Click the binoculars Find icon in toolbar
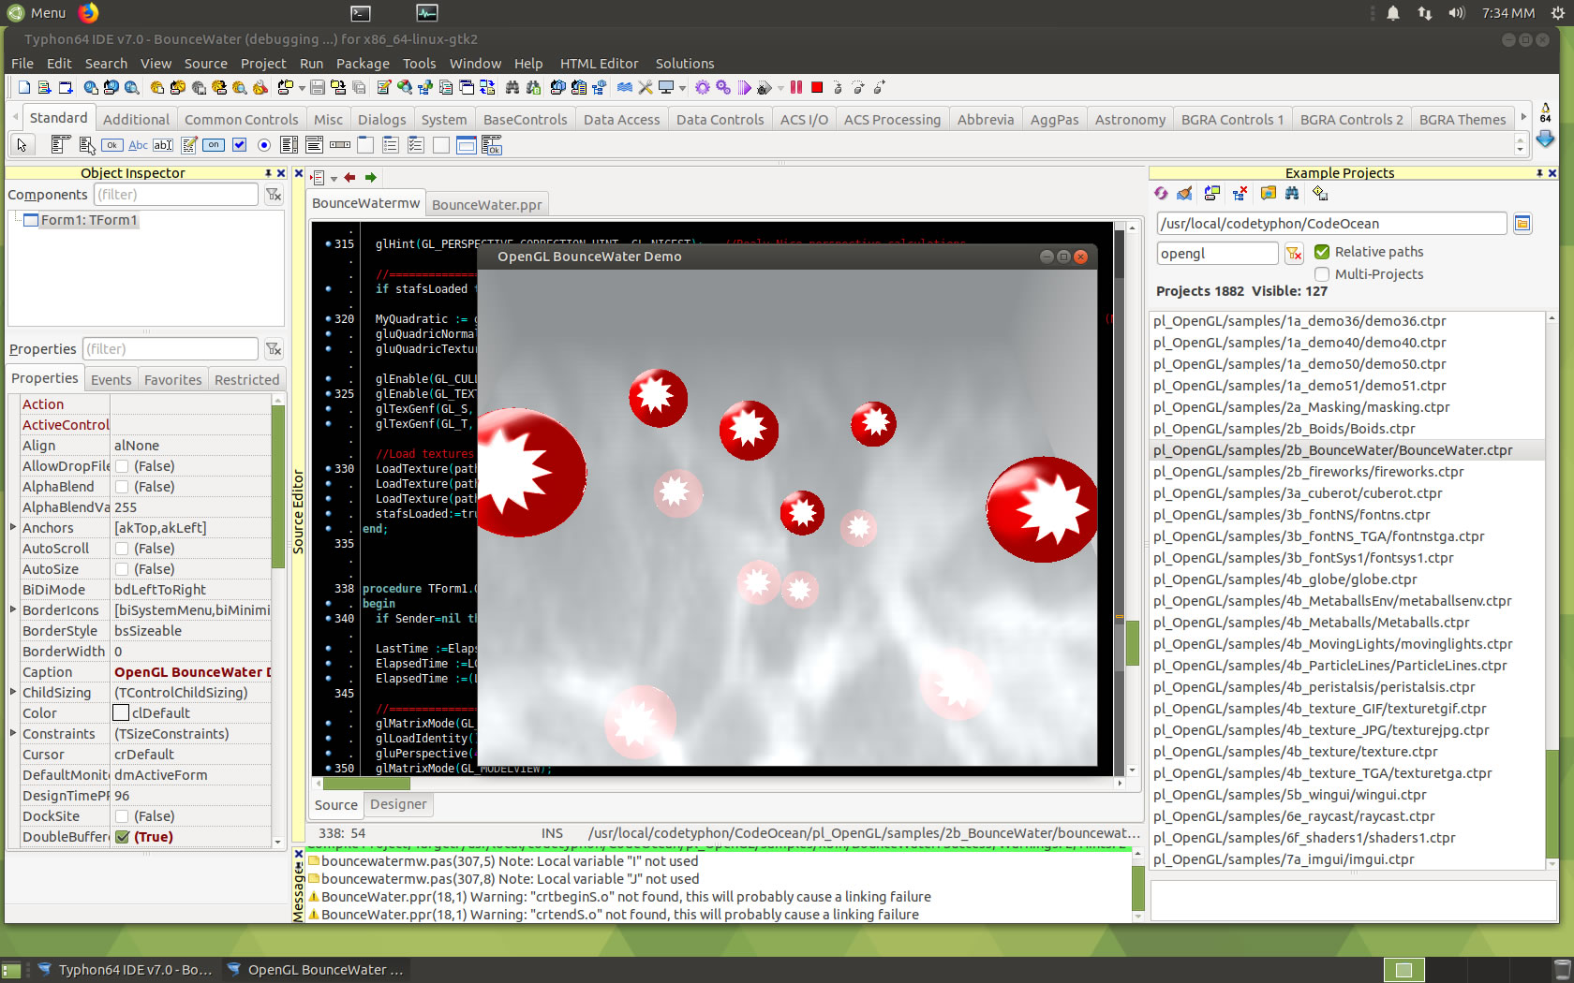 coord(512,87)
